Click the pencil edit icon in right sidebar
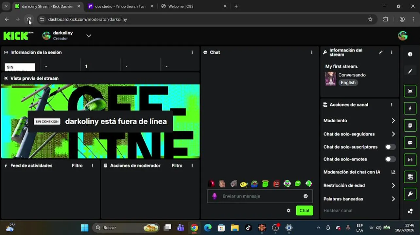Viewport: 420px width, 235px height. point(410,71)
